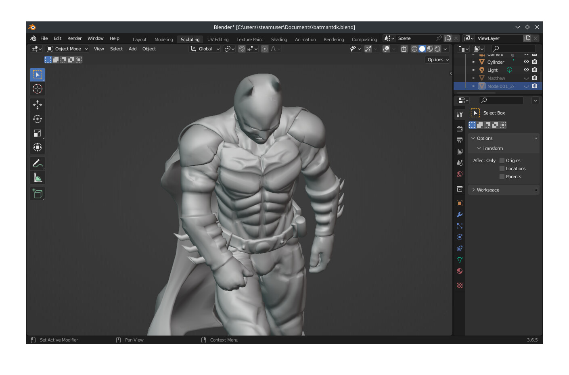
Task: Open the Object Data properties tab
Action: pyautogui.click(x=459, y=260)
